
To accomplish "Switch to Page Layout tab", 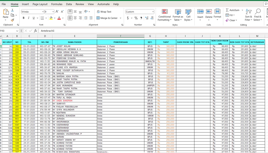I will tap(40, 4).
